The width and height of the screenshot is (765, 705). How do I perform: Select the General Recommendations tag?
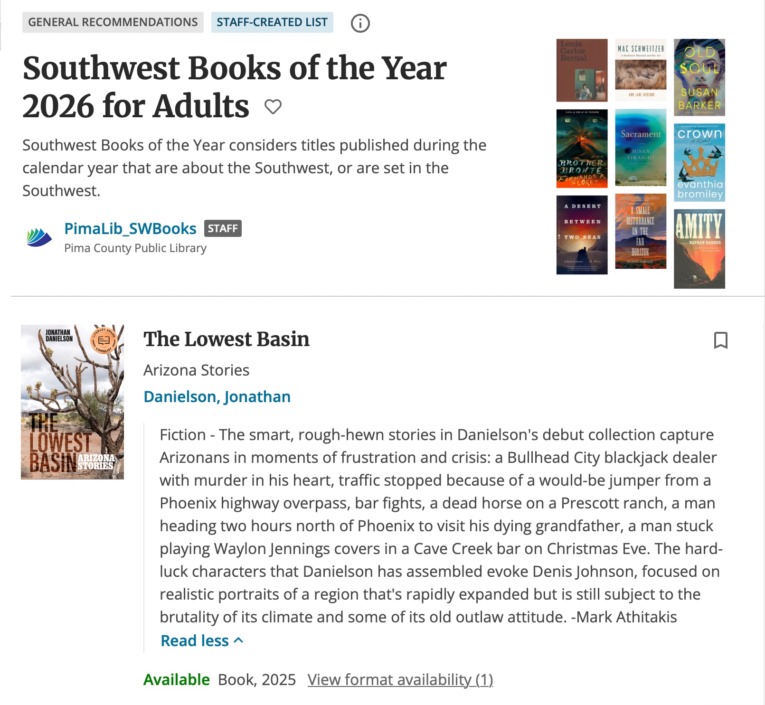click(x=113, y=22)
